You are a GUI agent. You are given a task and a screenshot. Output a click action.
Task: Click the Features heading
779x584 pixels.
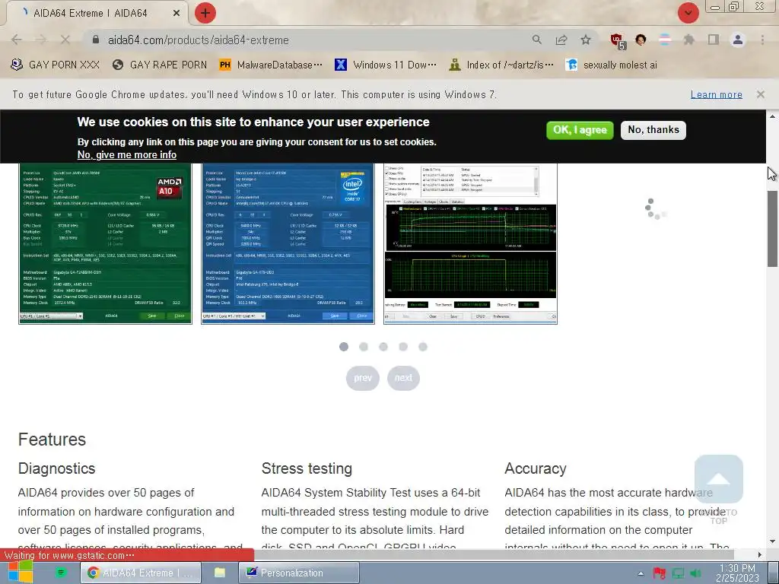click(x=52, y=440)
